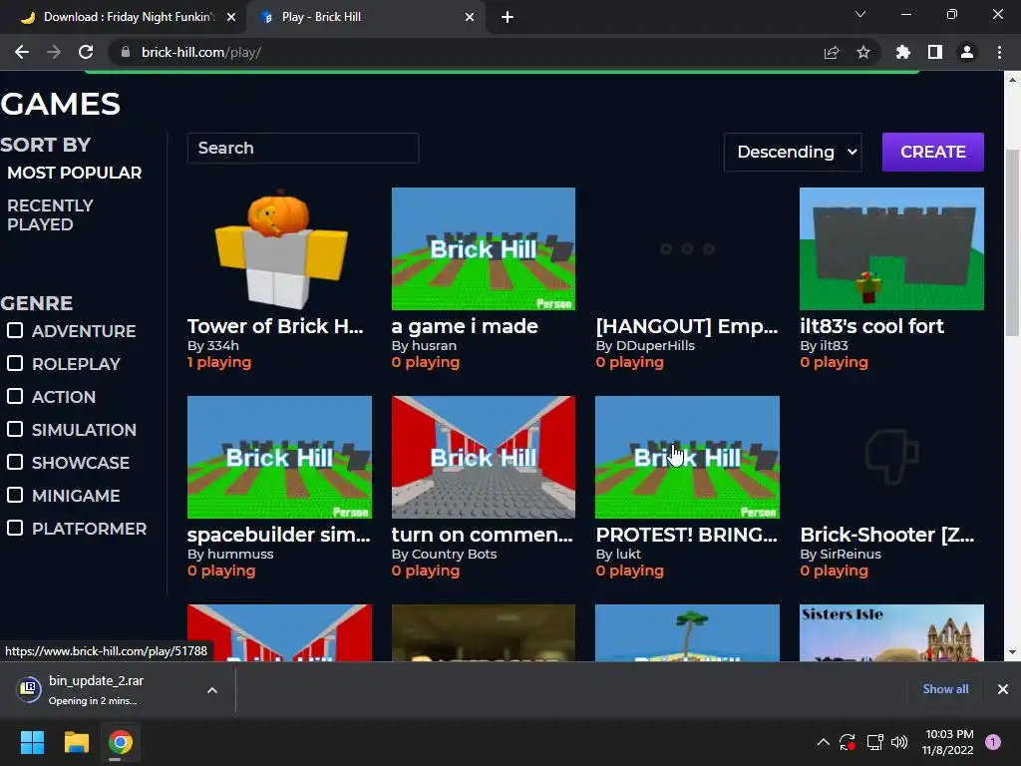1021x766 pixels.
Task: Click Show all downloads
Action: [x=945, y=689]
